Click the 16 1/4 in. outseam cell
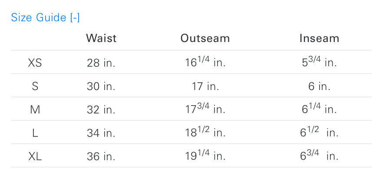Screen dimensions: 373x171 [205, 62]
